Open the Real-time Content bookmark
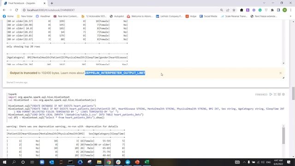This screenshot has width=295, height=166. point(66,16)
